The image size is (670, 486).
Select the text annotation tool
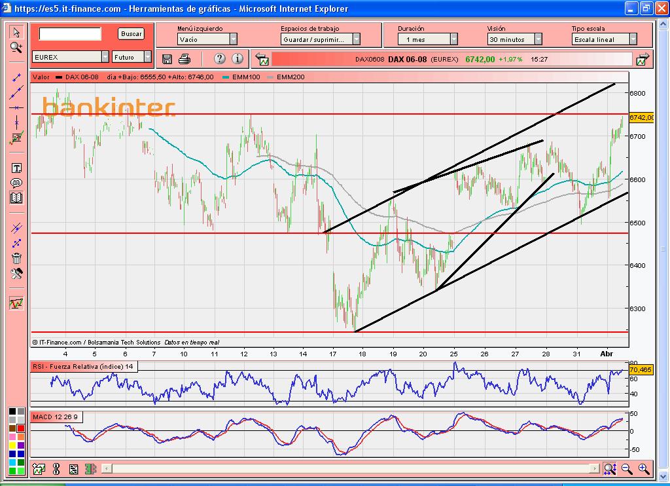click(x=16, y=168)
